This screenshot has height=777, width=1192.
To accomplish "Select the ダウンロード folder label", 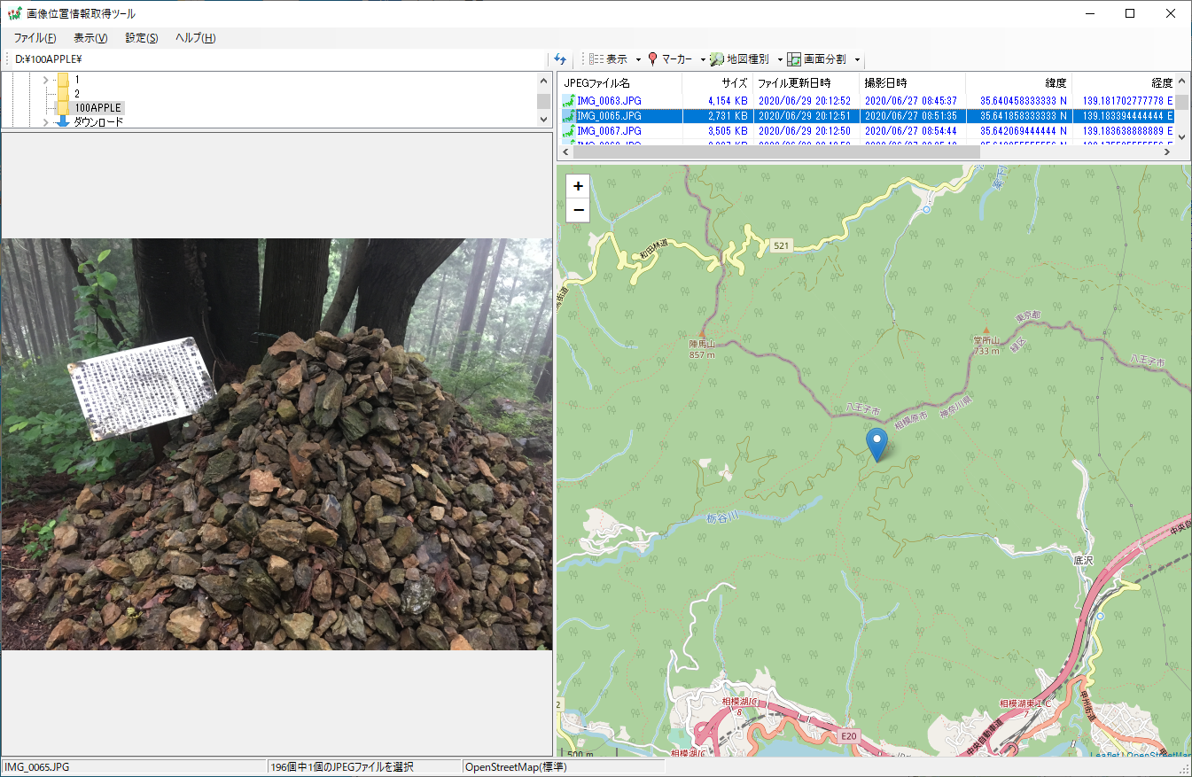I will [x=98, y=121].
